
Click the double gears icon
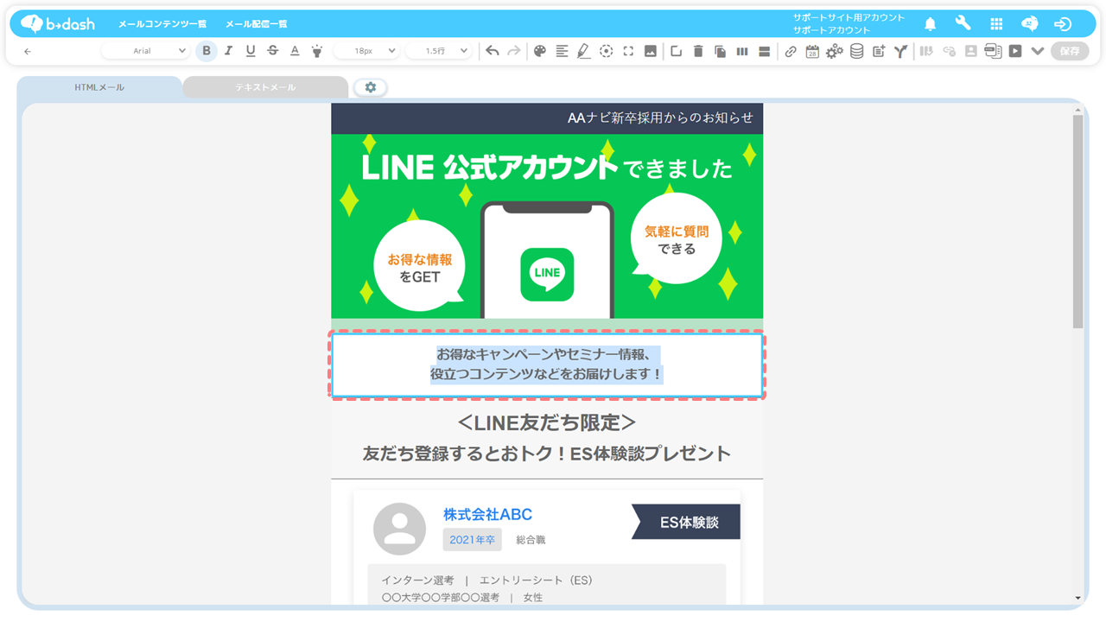pos(834,51)
